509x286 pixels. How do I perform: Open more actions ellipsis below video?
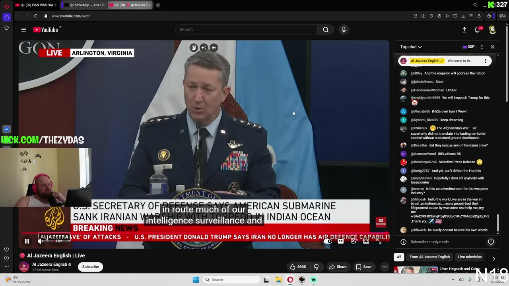point(385,267)
